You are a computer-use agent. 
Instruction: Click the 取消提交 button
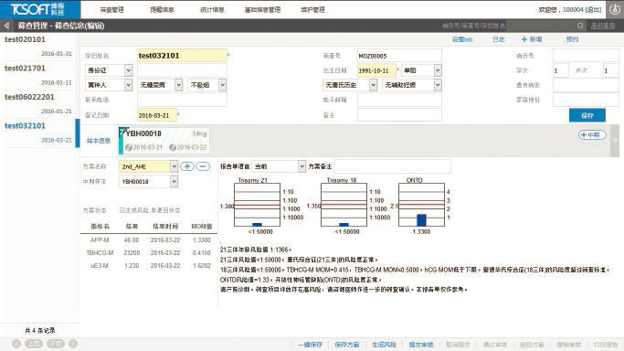coord(458,345)
